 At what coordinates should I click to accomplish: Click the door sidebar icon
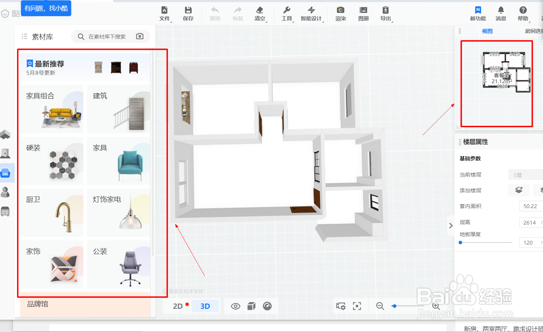coord(5,153)
